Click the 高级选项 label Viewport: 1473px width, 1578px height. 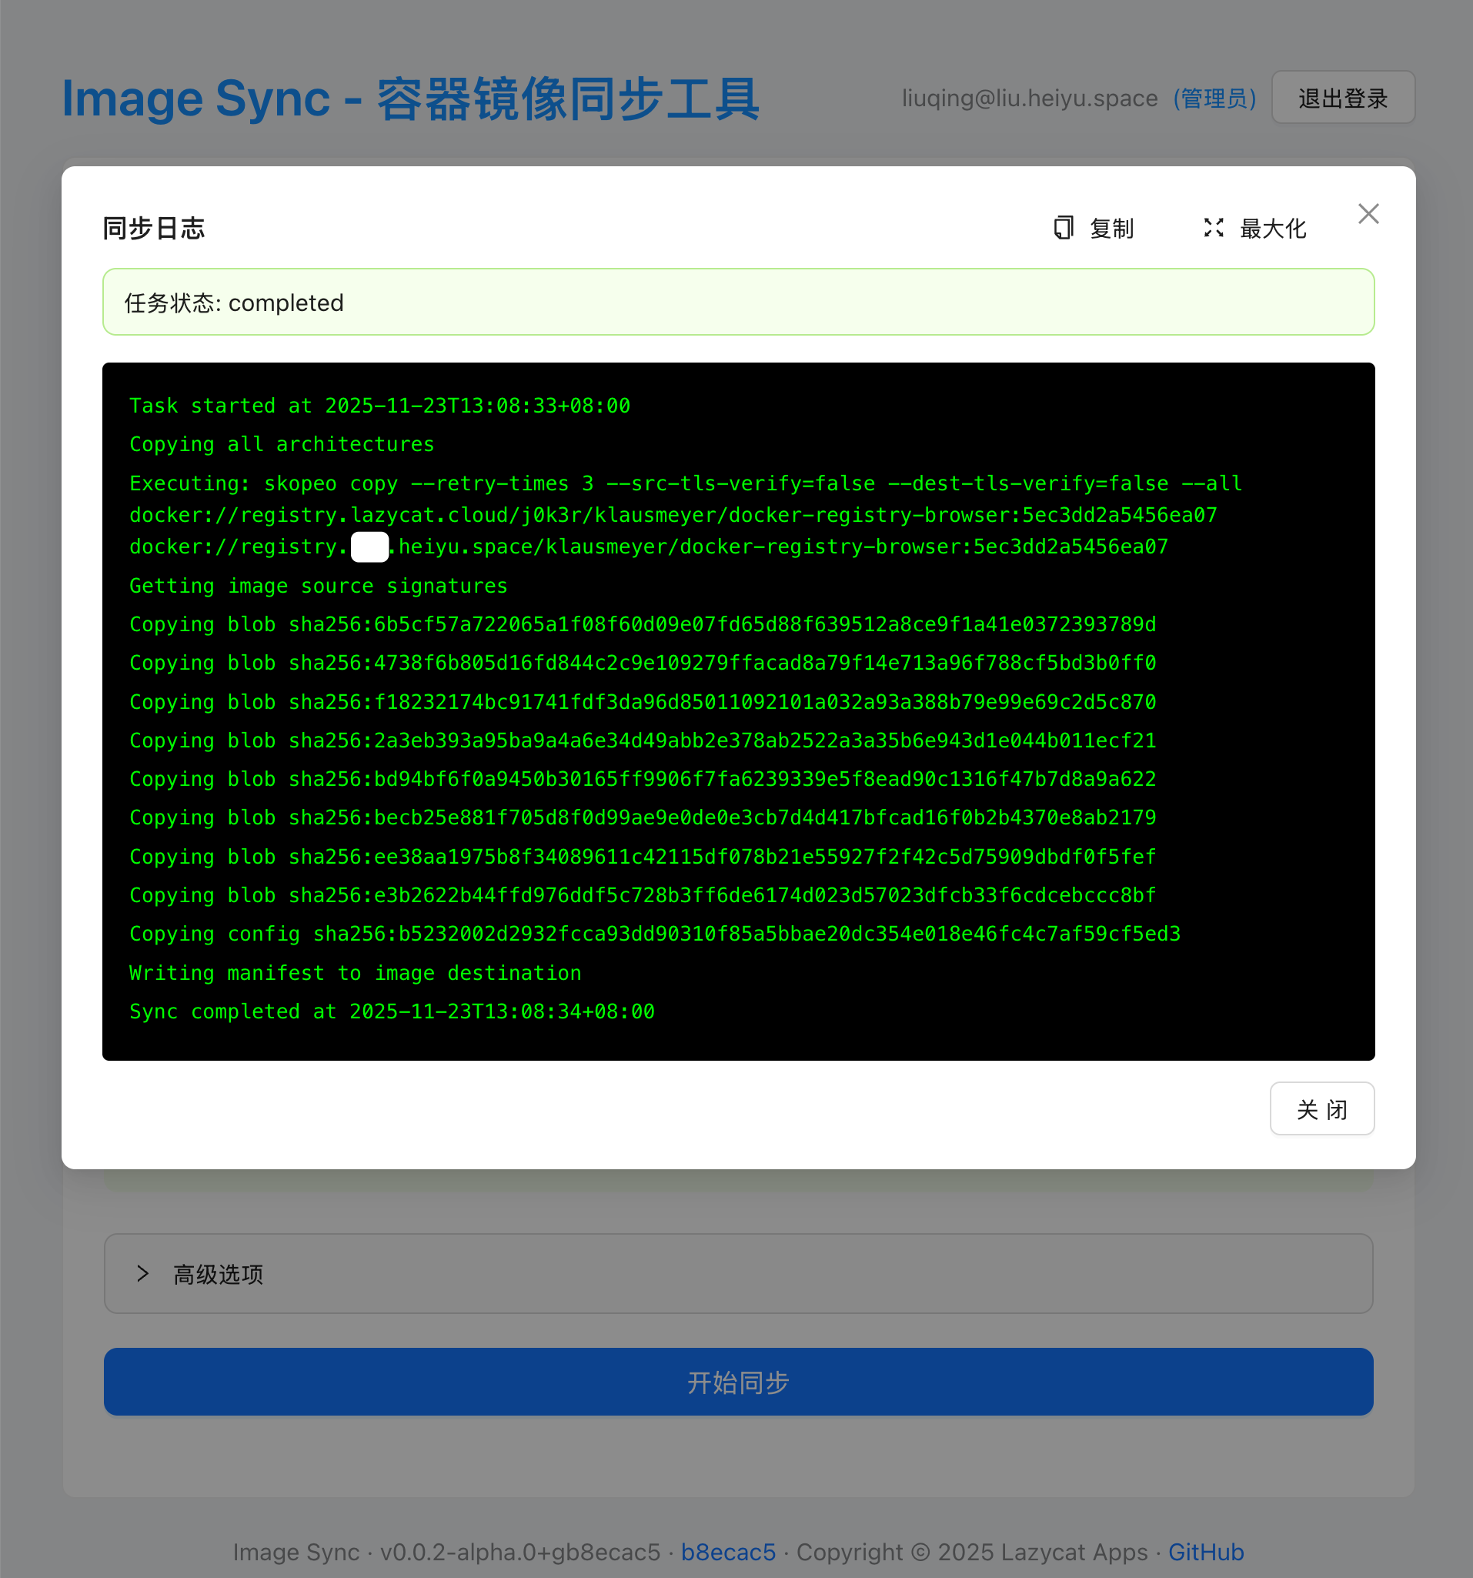click(x=219, y=1274)
